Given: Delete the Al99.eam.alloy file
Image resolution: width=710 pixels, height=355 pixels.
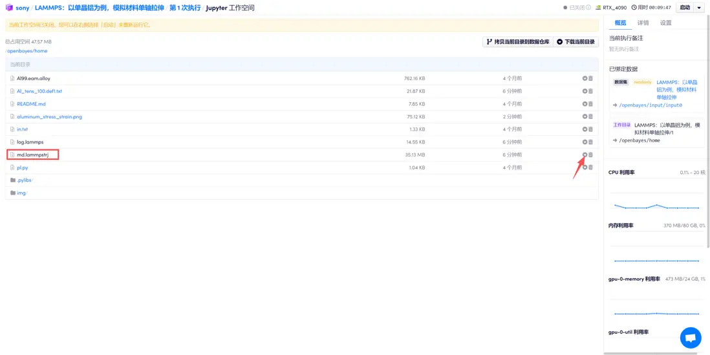Looking at the screenshot, I should (x=590, y=78).
